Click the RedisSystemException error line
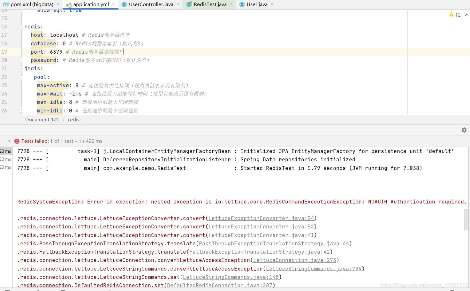Image resolution: width=470 pixels, height=291 pixels. (x=242, y=202)
